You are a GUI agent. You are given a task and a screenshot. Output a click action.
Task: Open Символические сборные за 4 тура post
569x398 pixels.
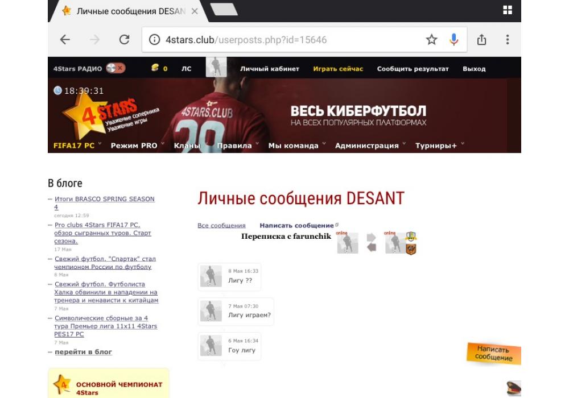pyautogui.click(x=105, y=326)
